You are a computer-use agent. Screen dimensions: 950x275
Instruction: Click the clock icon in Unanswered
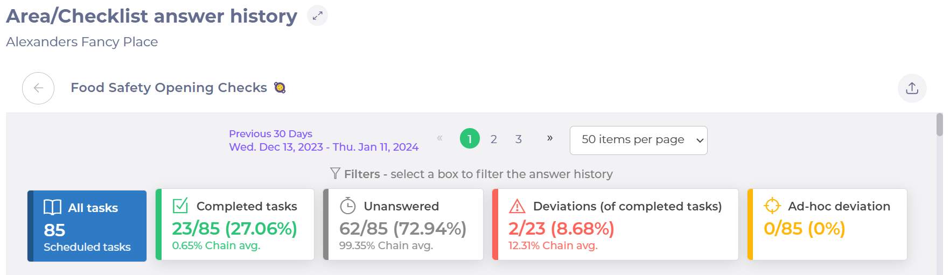point(348,206)
